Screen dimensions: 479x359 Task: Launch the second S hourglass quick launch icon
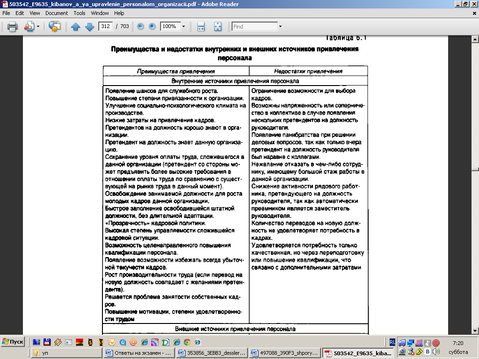click(x=101, y=342)
